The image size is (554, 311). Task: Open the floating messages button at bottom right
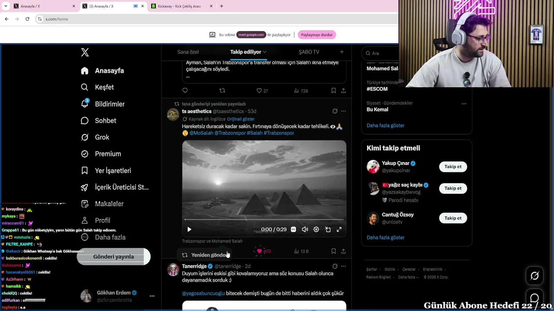coord(535,298)
